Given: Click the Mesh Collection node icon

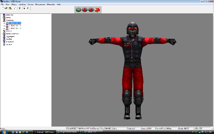Looking at the screenshot, I should 4,34.
